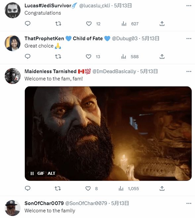Open more options for ThatProphetKen's tweet
The image size is (195, 218).
click(x=189, y=39)
